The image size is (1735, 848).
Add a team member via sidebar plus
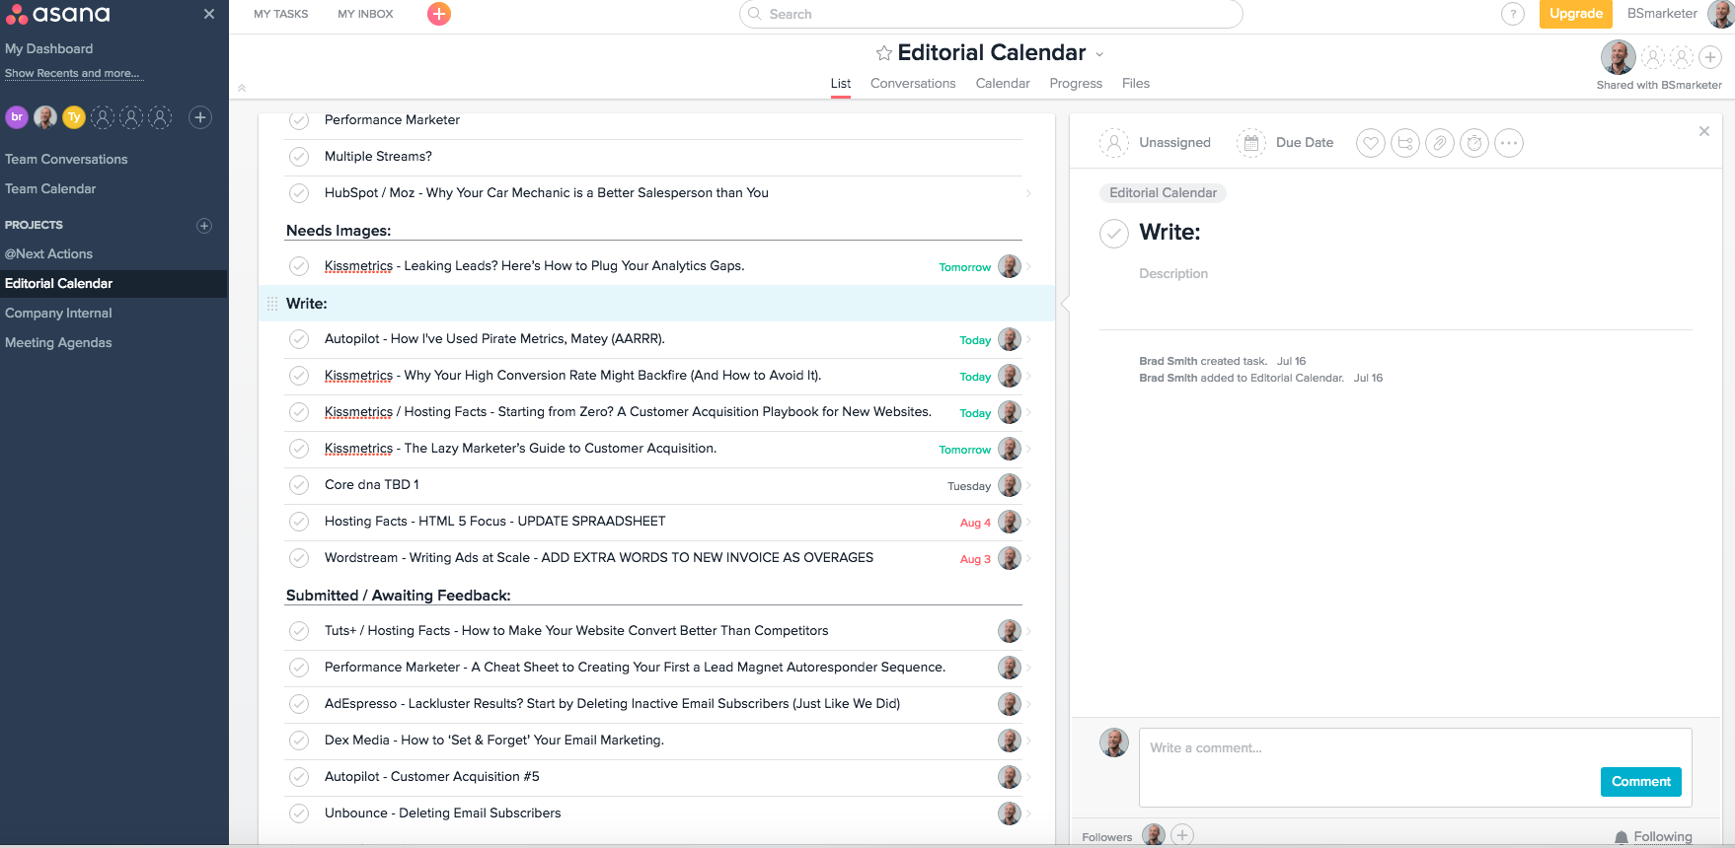[x=200, y=117]
